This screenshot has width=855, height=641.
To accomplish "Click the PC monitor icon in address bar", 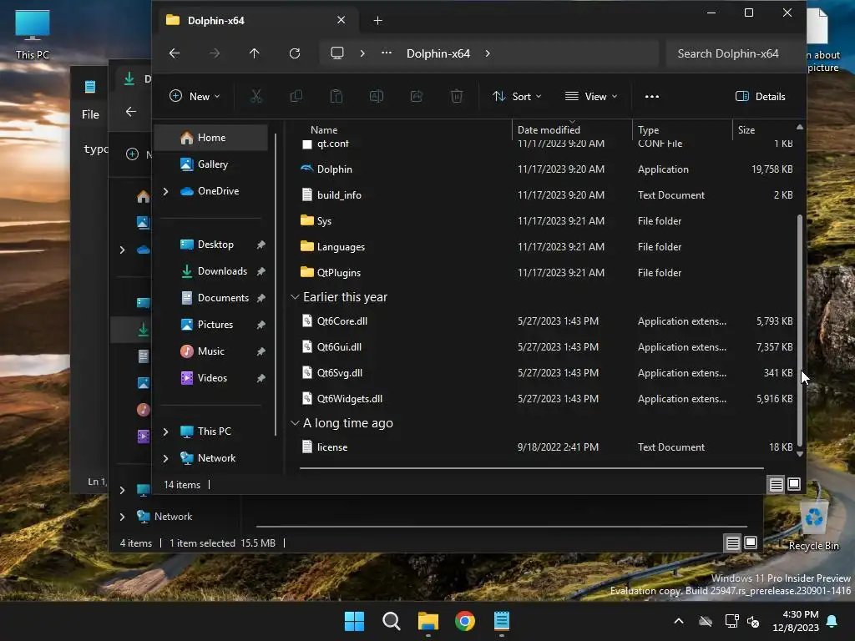I will (337, 53).
